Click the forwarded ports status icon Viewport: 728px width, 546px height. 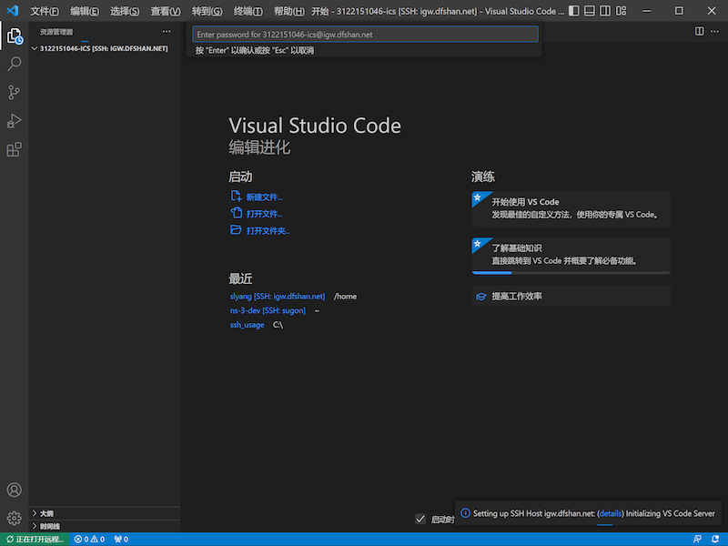pyautogui.click(x=118, y=540)
